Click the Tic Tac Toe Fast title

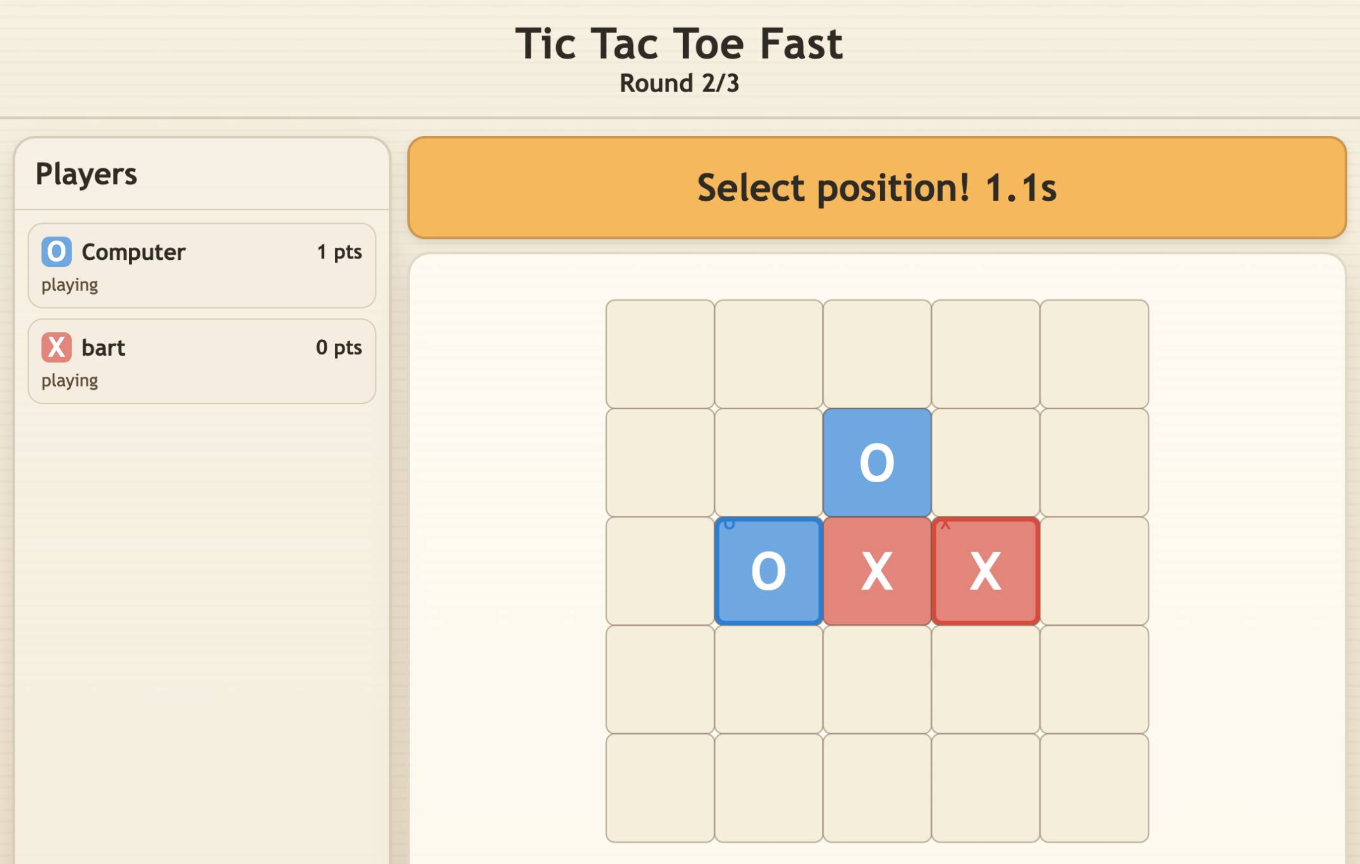[680, 41]
